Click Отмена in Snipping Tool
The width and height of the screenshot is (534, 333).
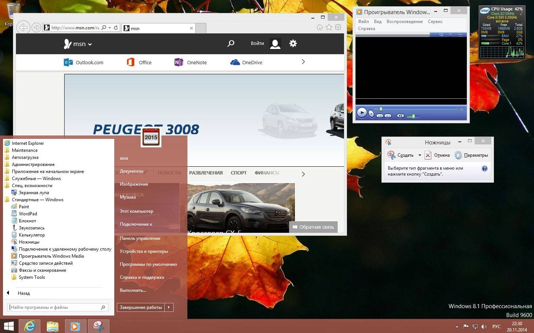point(437,155)
